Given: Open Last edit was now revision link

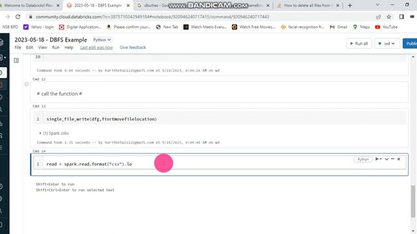Looking at the screenshot, I should 96,47.
